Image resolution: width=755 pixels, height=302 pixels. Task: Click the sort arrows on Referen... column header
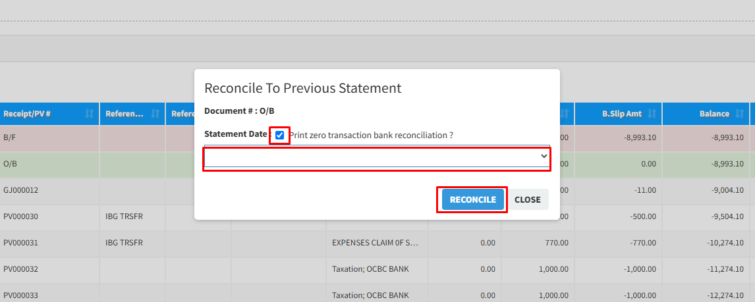pos(155,114)
